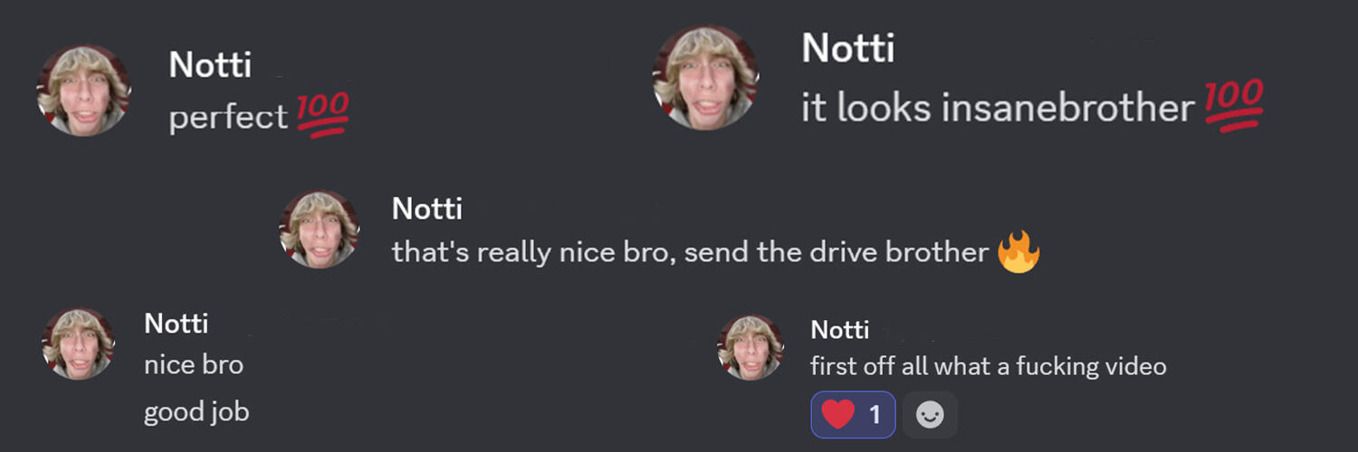
Task: Click the avatar beside "it looks insanebrother"
Action: [x=705, y=78]
